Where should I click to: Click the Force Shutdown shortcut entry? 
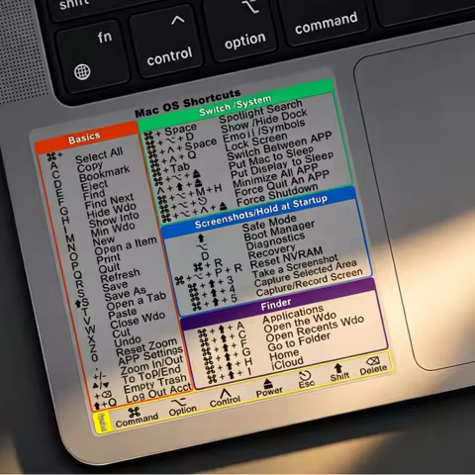(277, 195)
